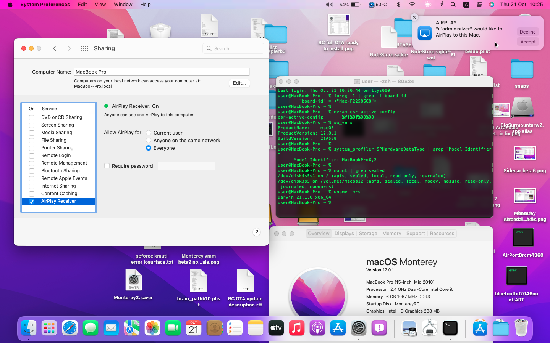Turn on Remote Login checkbox
The image size is (550, 343).
pos(32,156)
